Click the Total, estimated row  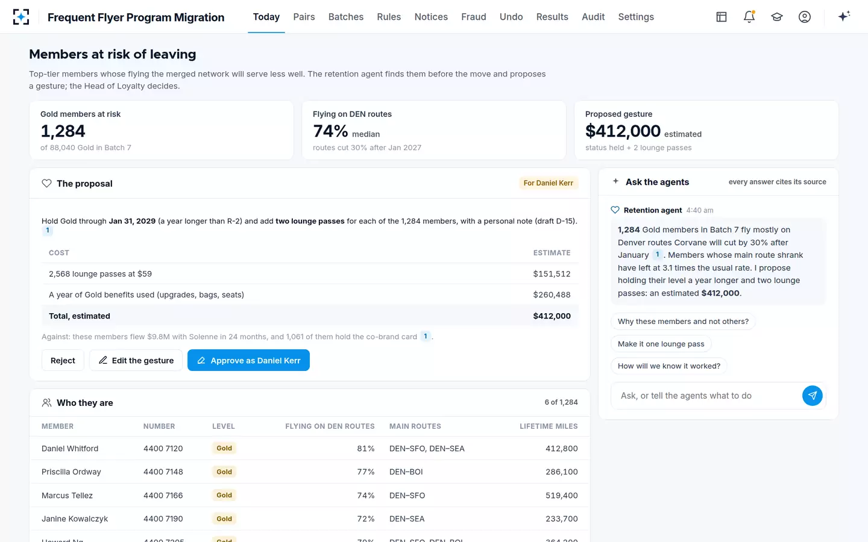310,316
